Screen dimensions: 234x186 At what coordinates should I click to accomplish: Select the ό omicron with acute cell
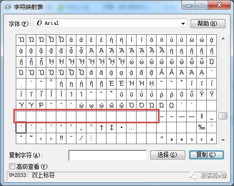pos(161,40)
